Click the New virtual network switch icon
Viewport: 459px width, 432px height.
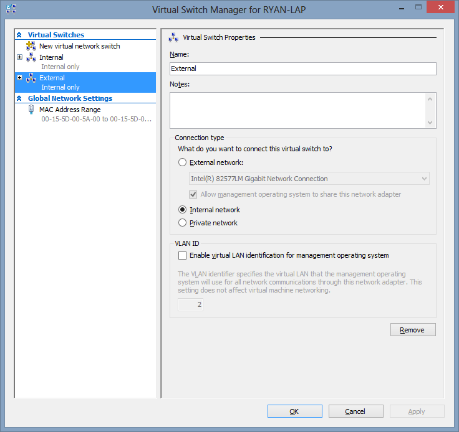pos(31,46)
